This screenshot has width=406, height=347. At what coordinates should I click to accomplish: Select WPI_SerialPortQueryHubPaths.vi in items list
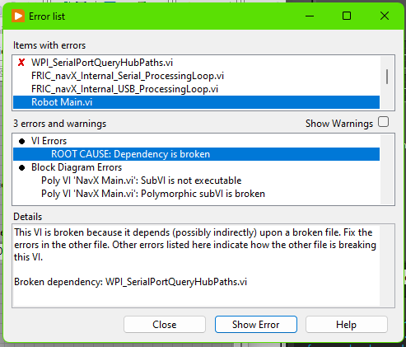[196, 63]
